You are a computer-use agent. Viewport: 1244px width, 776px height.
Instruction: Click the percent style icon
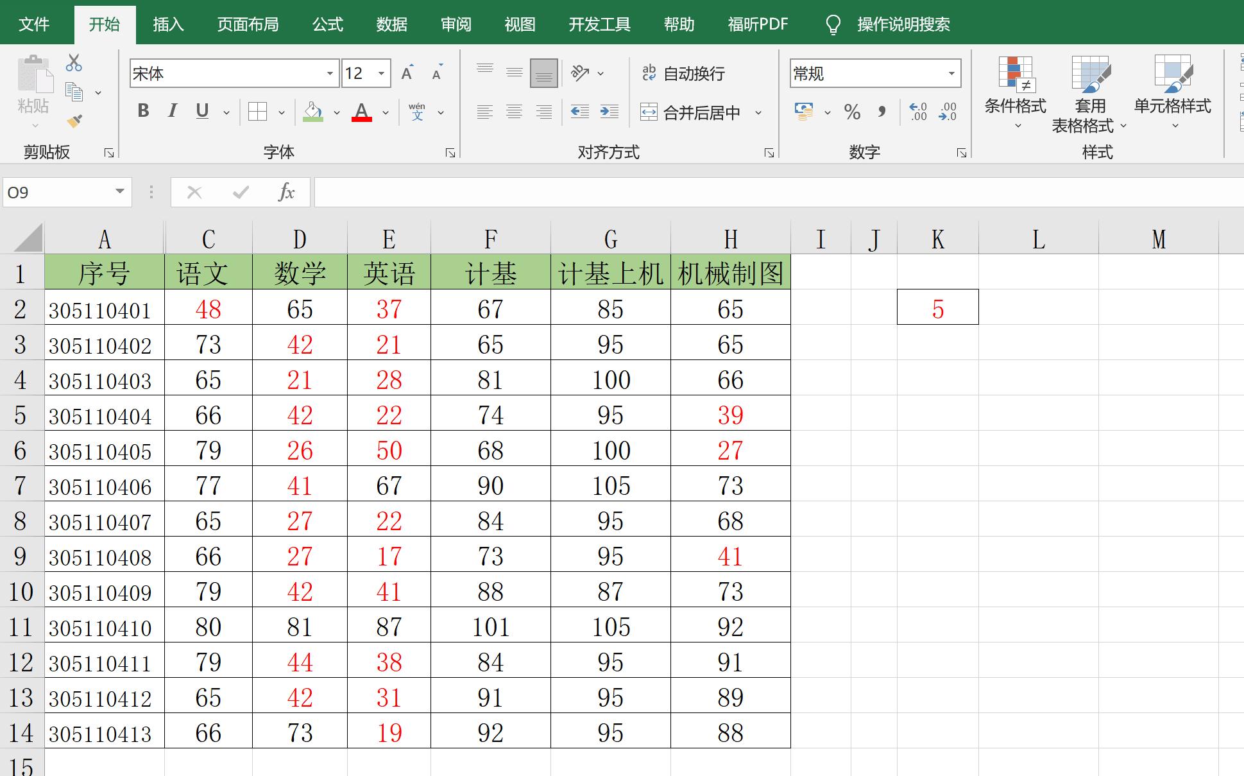click(x=853, y=112)
